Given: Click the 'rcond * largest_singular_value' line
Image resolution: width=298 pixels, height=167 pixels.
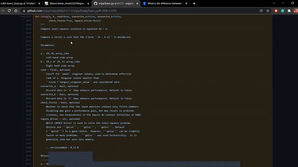Looking at the screenshot, I should (83, 82).
